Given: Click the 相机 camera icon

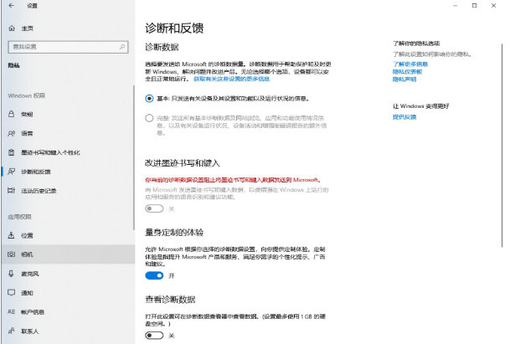Looking at the screenshot, I should pos(12,254).
